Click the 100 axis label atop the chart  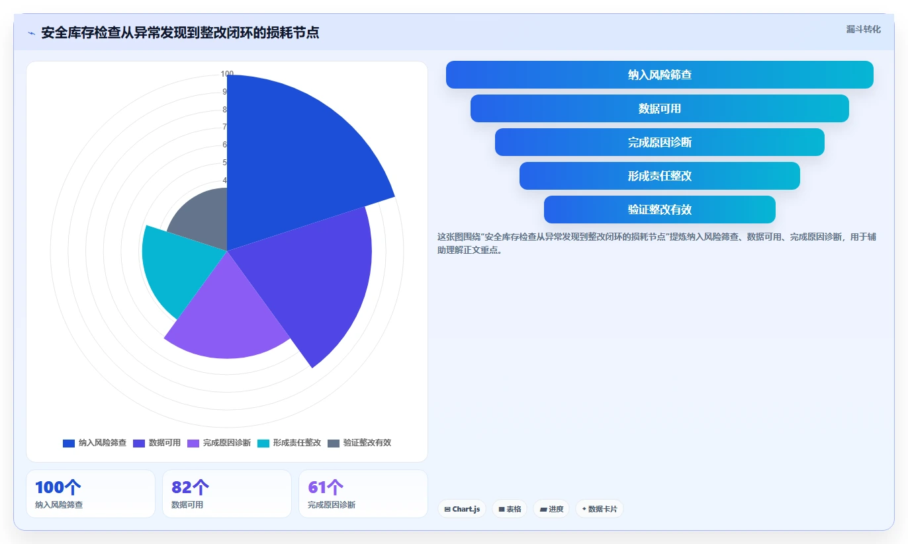[x=227, y=74]
